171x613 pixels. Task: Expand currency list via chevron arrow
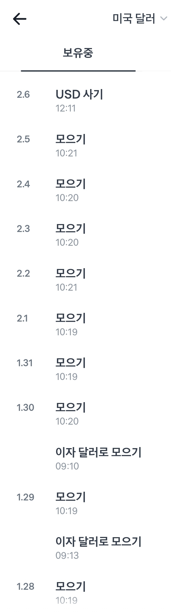[164, 18]
